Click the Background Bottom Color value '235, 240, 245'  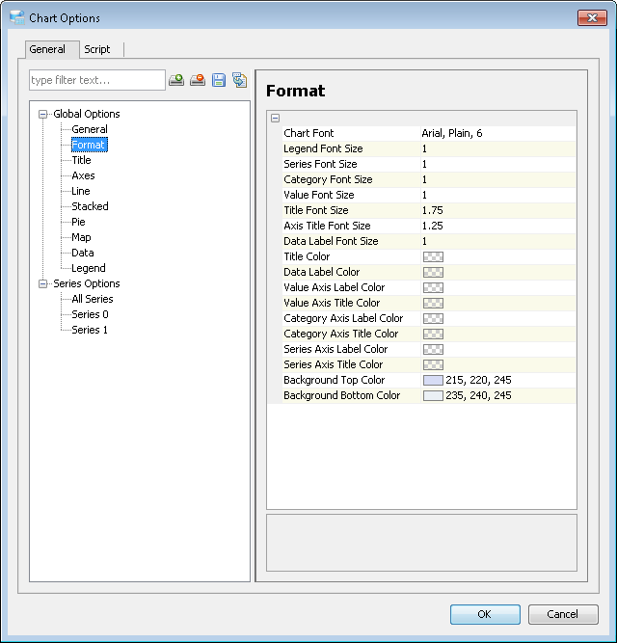tap(478, 395)
